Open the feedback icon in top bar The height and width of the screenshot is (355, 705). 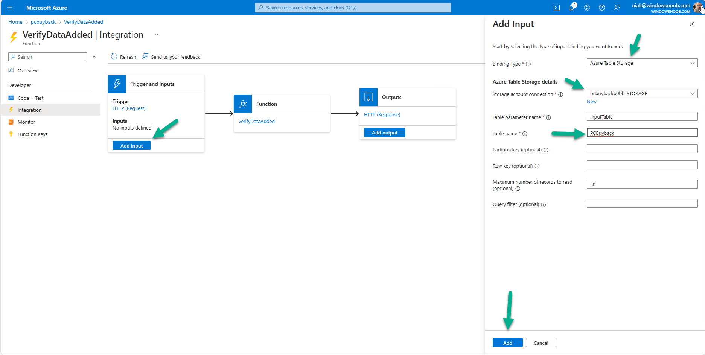617,8
